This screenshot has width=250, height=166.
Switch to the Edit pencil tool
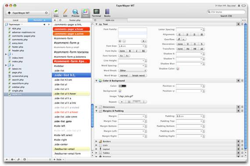click(65, 13)
